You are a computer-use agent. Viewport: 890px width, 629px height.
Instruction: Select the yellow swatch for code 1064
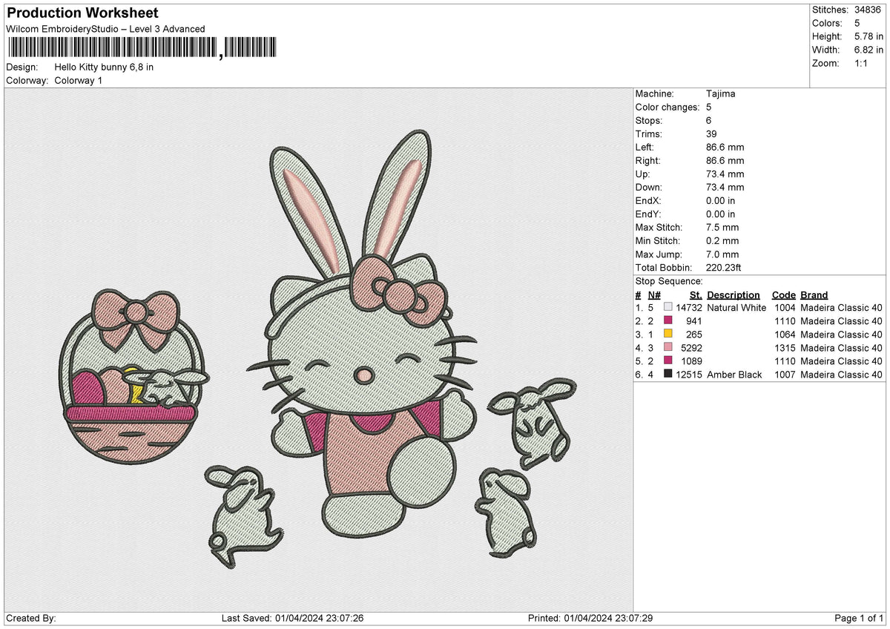[x=668, y=334]
